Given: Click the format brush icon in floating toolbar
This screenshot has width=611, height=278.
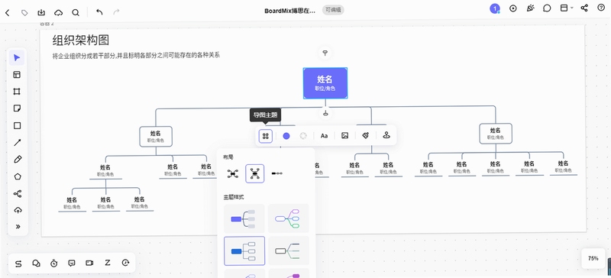Looking at the screenshot, I should (x=366, y=136).
